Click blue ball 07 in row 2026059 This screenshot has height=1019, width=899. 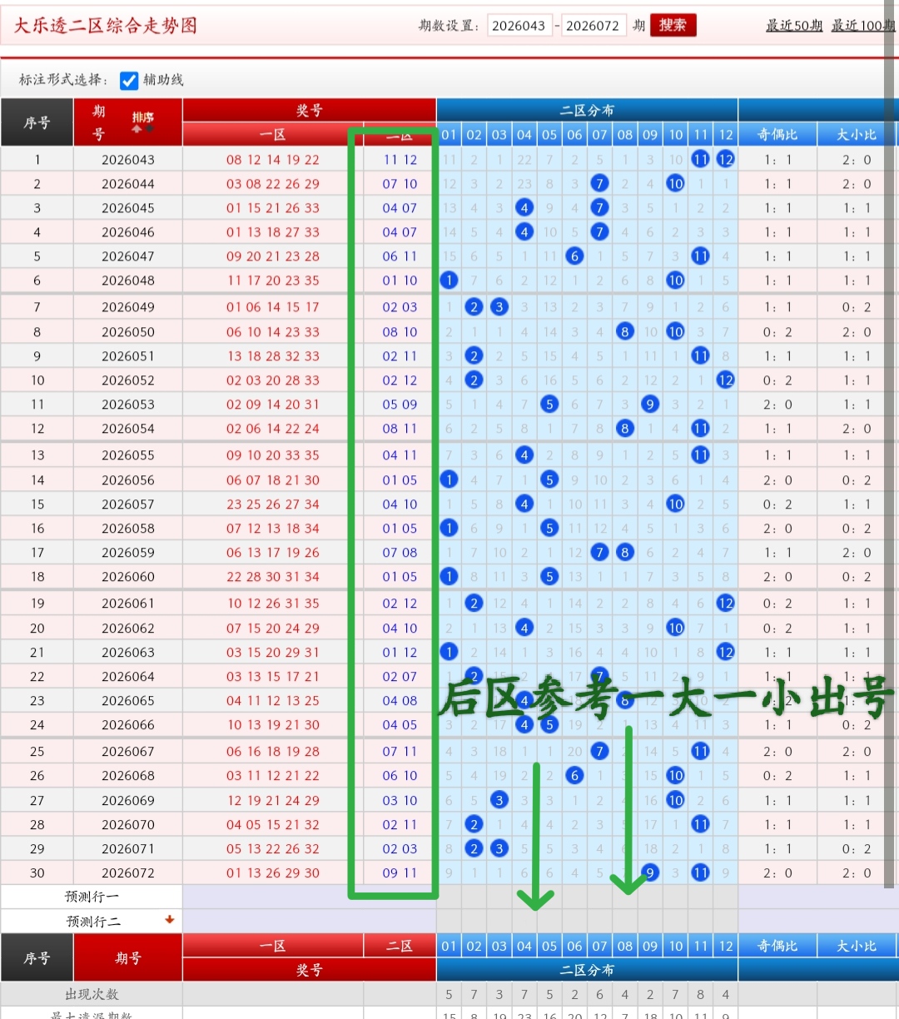click(x=599, y=552)
